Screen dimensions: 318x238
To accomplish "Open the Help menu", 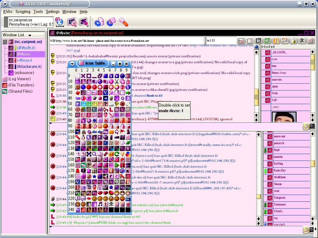I will coord(83,12).
